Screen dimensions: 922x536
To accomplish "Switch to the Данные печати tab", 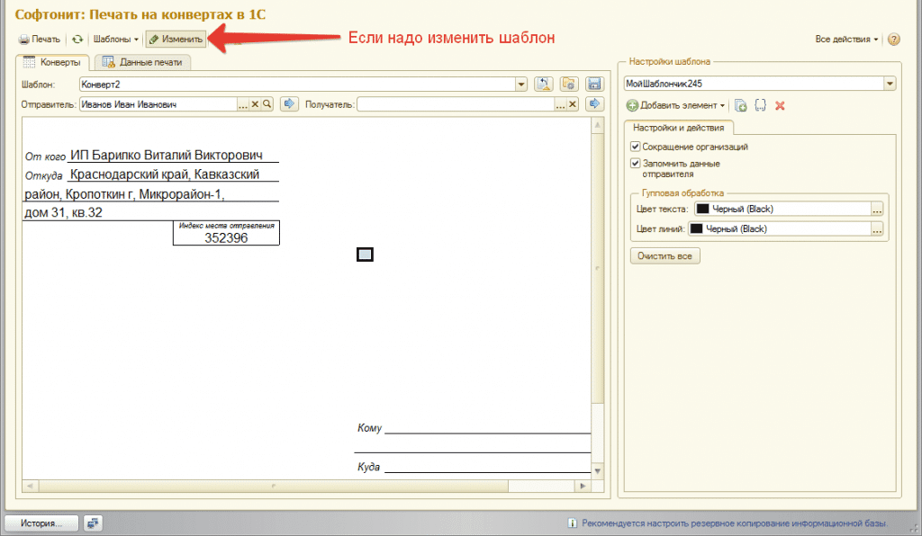I will tap(142, 62).
